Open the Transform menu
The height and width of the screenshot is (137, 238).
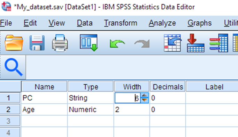click(121, 23)
